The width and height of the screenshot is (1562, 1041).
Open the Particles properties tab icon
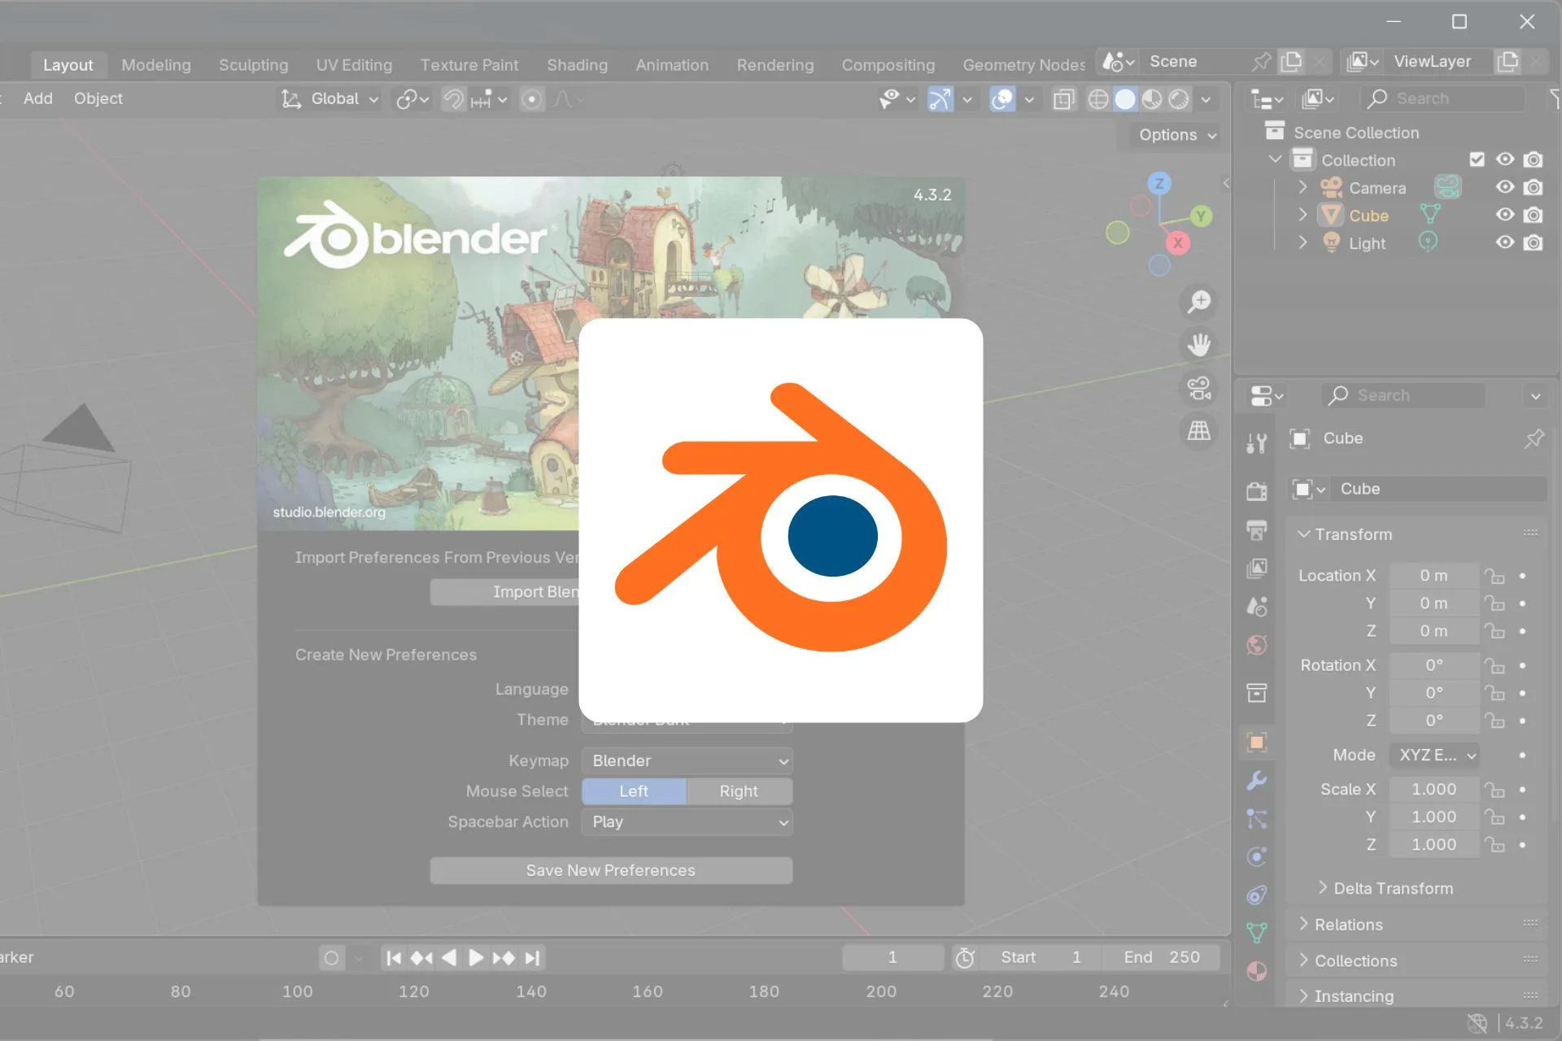point(1257,819)
